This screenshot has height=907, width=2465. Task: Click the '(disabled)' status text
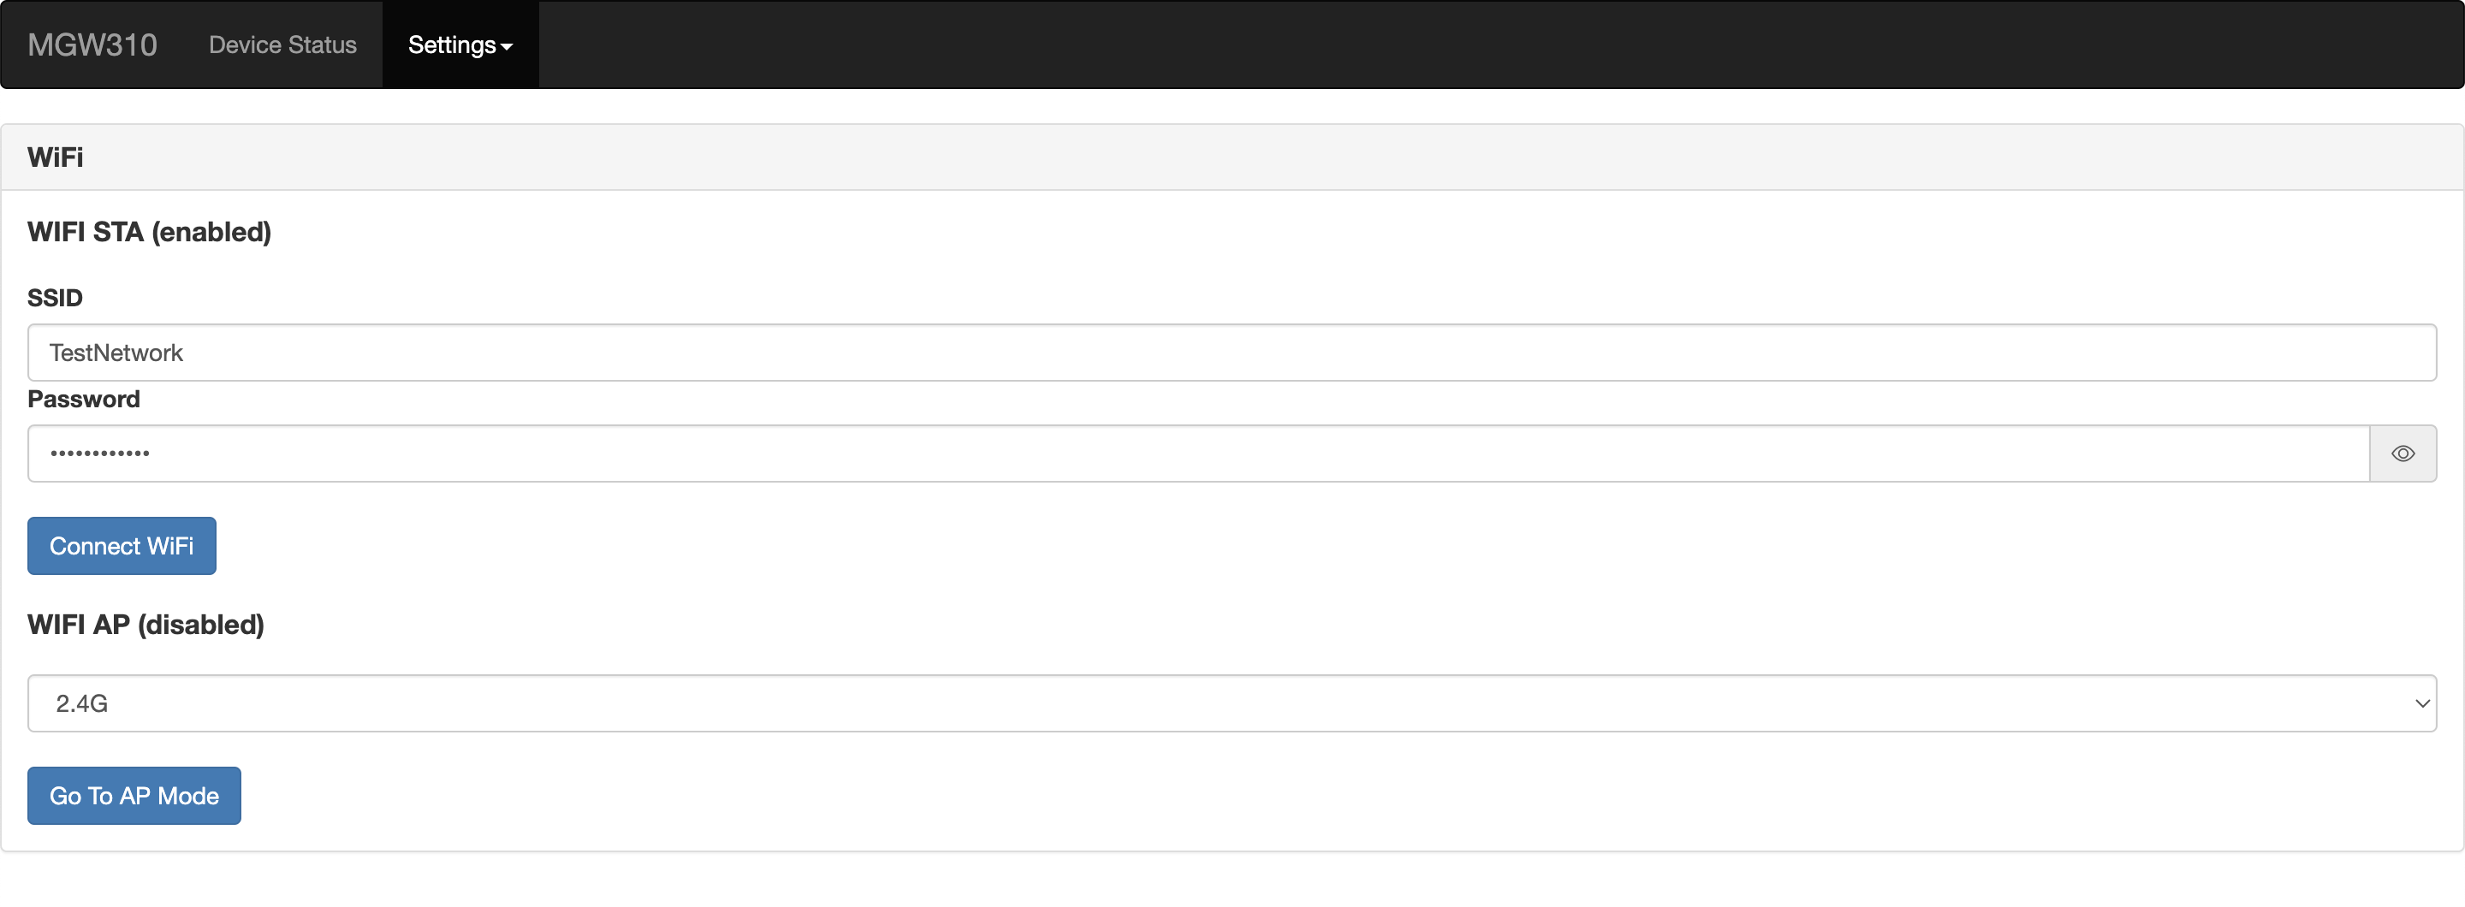[201, 625]
